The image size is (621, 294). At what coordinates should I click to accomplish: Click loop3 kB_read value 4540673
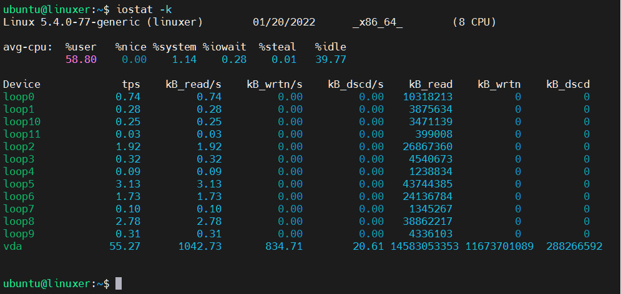431,159
